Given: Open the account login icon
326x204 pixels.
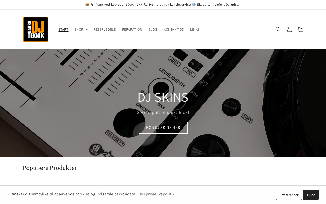Looking at the screenshot, I should (289, 29).
